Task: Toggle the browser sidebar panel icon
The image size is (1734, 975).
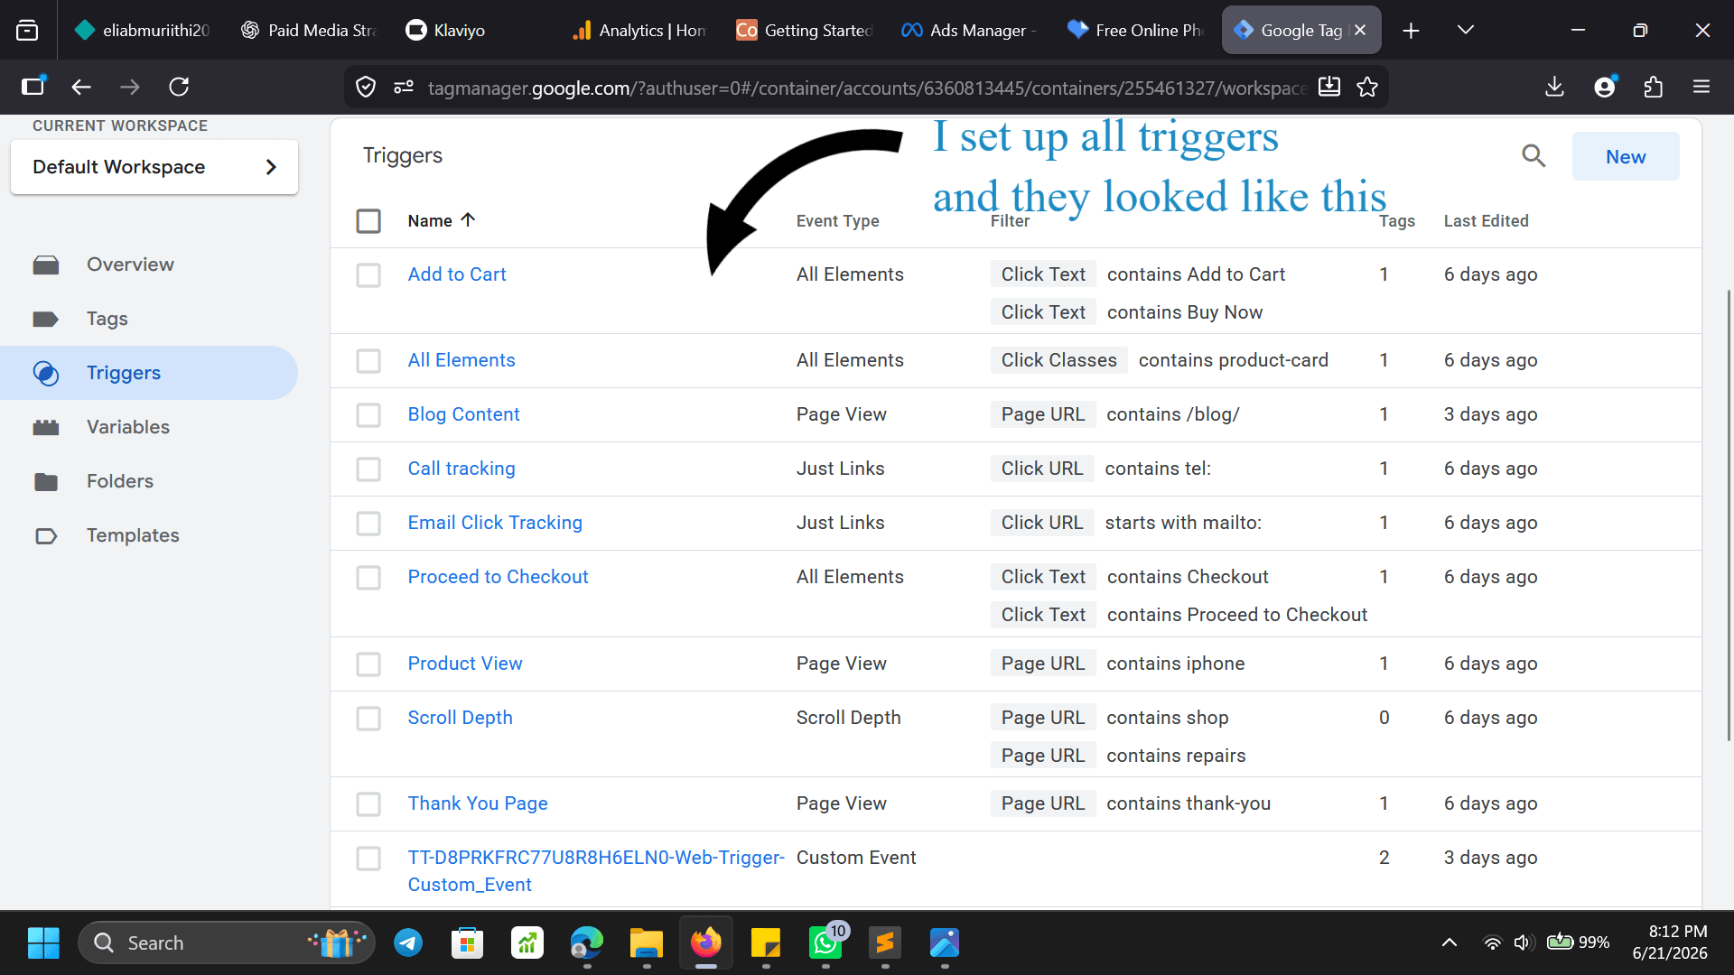Action: click(x=33, y=87)
